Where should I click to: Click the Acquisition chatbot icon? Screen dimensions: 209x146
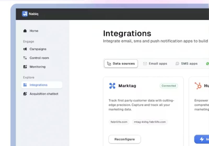point(25,94)
